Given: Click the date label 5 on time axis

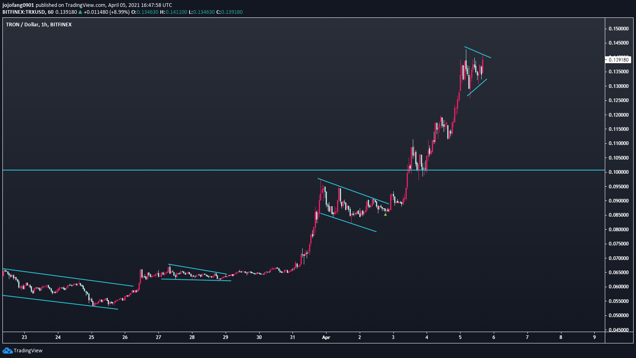Looking at the screenshot, I should (x=460, y=337).
